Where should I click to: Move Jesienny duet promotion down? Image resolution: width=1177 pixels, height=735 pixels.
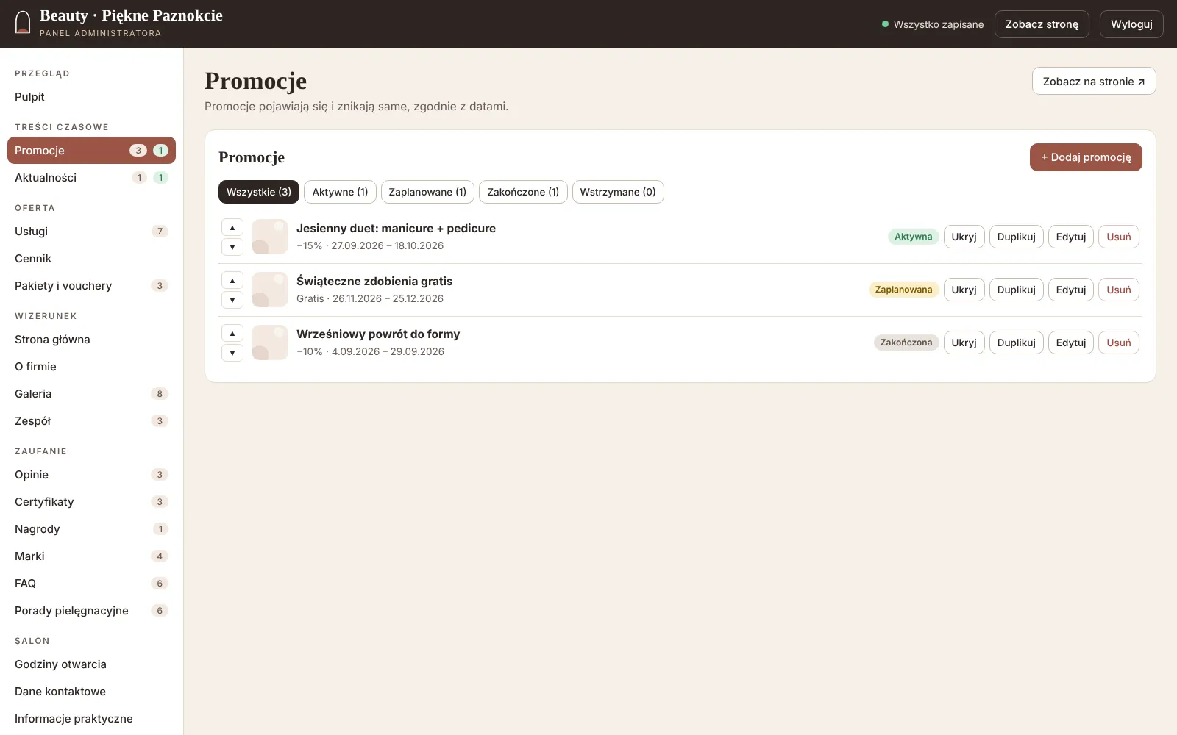(x=232, y=247)
